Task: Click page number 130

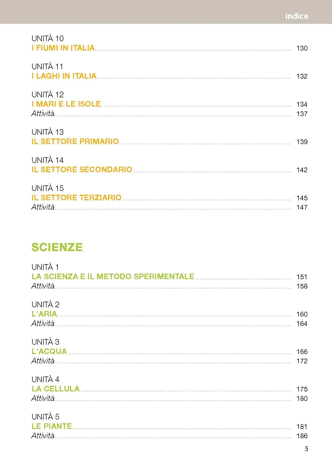Action: [302, 48]
